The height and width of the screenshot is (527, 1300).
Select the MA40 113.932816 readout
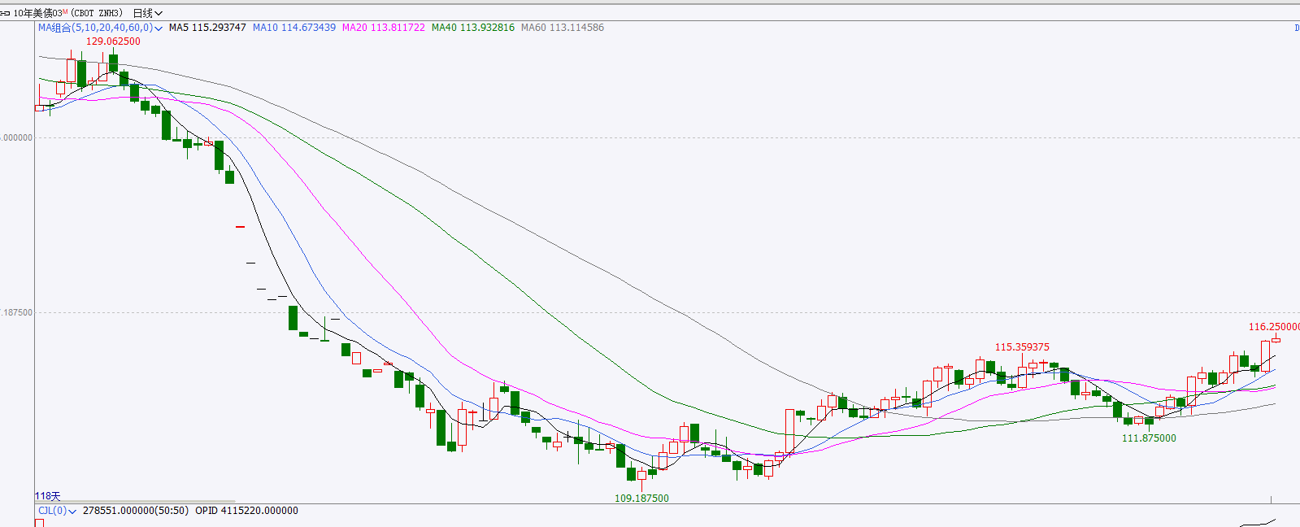tap(473, 28)
